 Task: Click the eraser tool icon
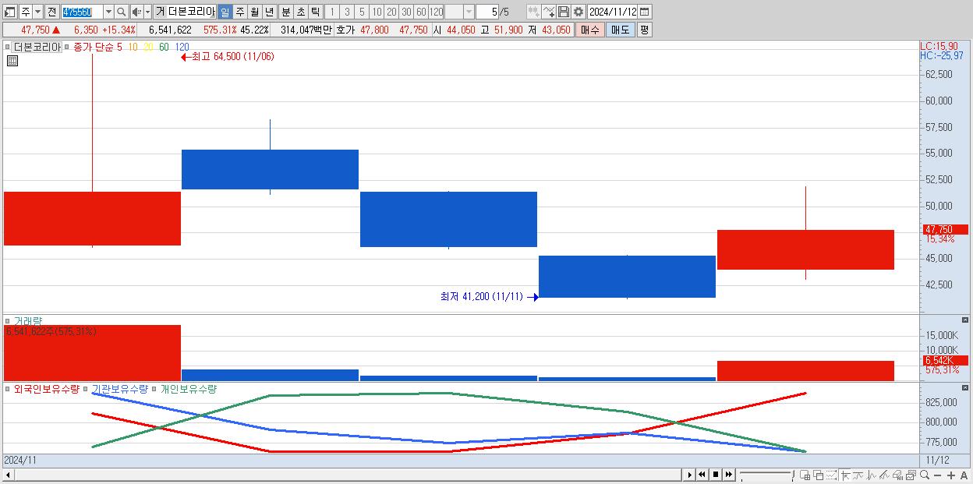(x=898, y=475)
